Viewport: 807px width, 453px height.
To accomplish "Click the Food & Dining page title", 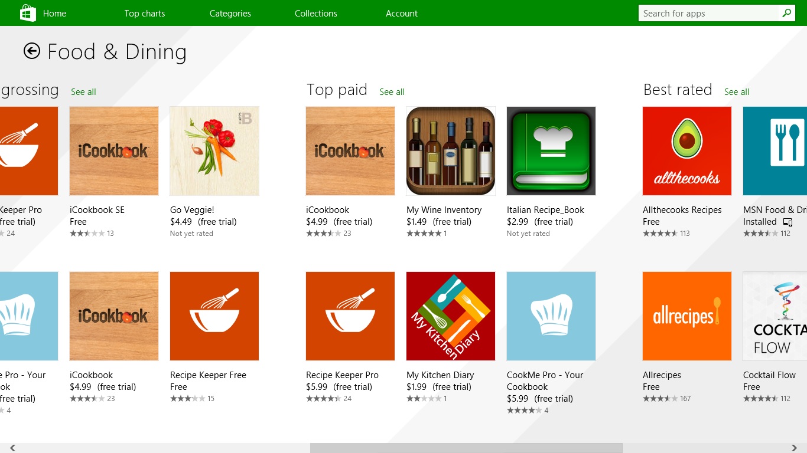I will pyautogui.click(x=117, y=52).
